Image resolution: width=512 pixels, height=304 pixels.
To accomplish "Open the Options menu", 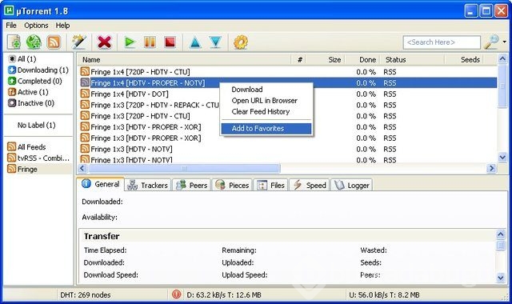I will (36, 26).
